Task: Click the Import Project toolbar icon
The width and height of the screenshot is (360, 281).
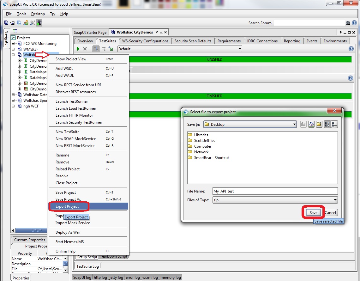Action: point(12,23)
